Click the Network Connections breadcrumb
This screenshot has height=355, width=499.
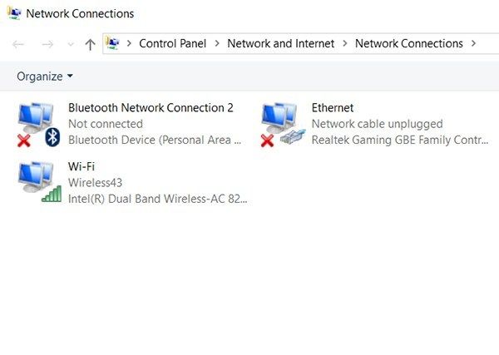pyautogui.click(x=408, y=43)
